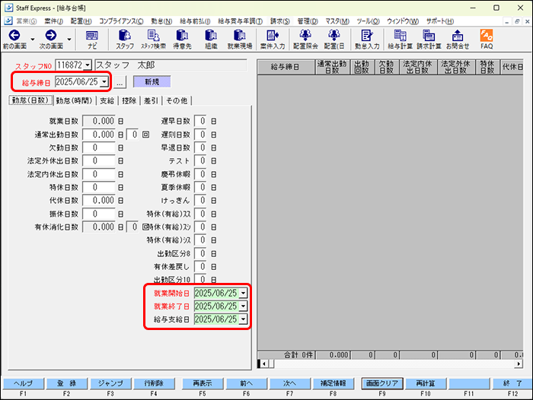Click the 次へ F7 button
This screenshot has height=400, width=533.
289,383
